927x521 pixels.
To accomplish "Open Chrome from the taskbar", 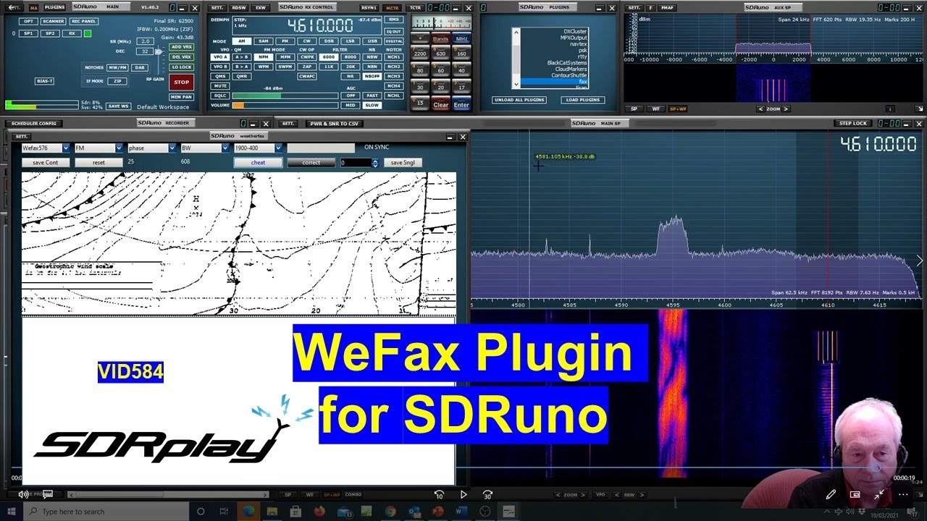I will pyautogui.click(x=390, y=512).
